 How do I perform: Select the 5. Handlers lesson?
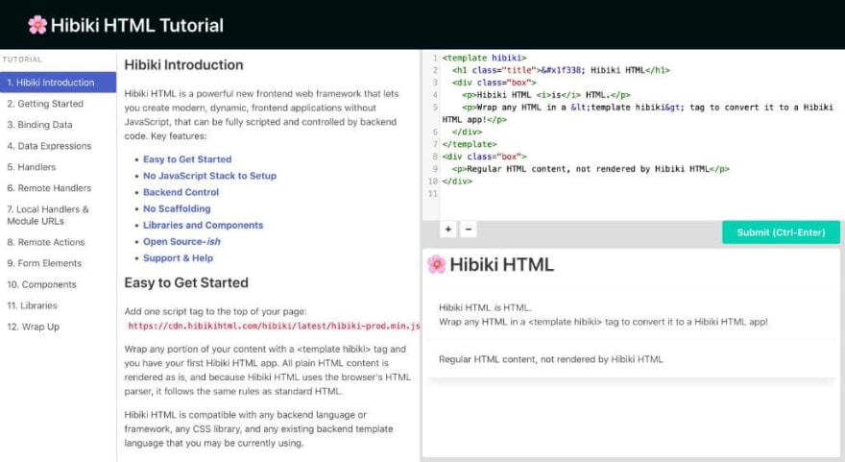pos(32,167)
